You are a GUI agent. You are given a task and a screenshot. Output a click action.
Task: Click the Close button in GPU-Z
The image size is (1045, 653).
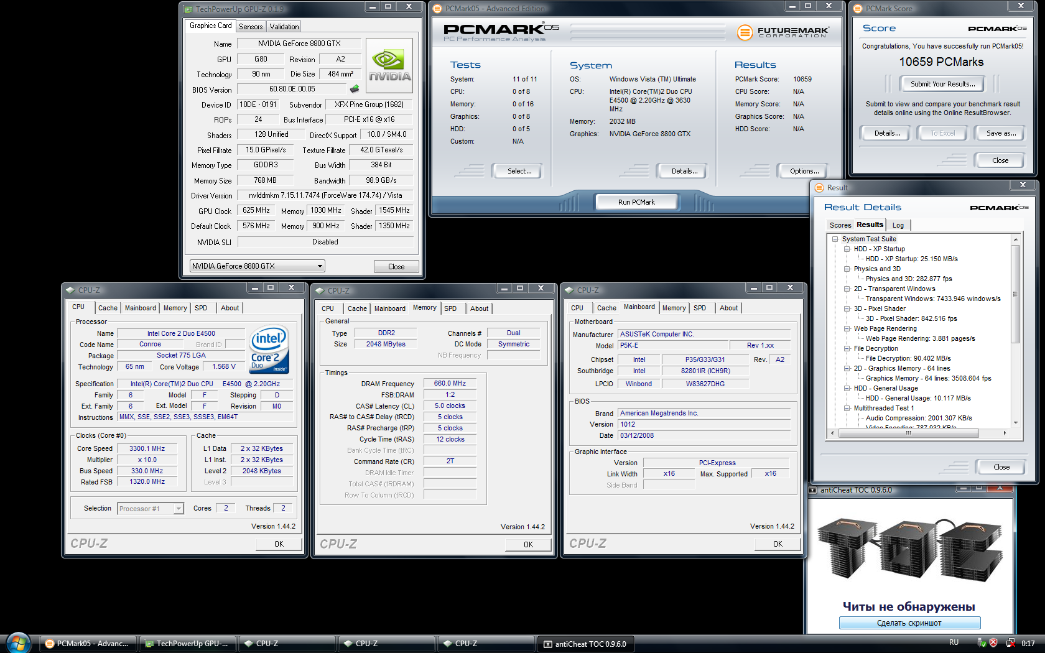[396, 267]
